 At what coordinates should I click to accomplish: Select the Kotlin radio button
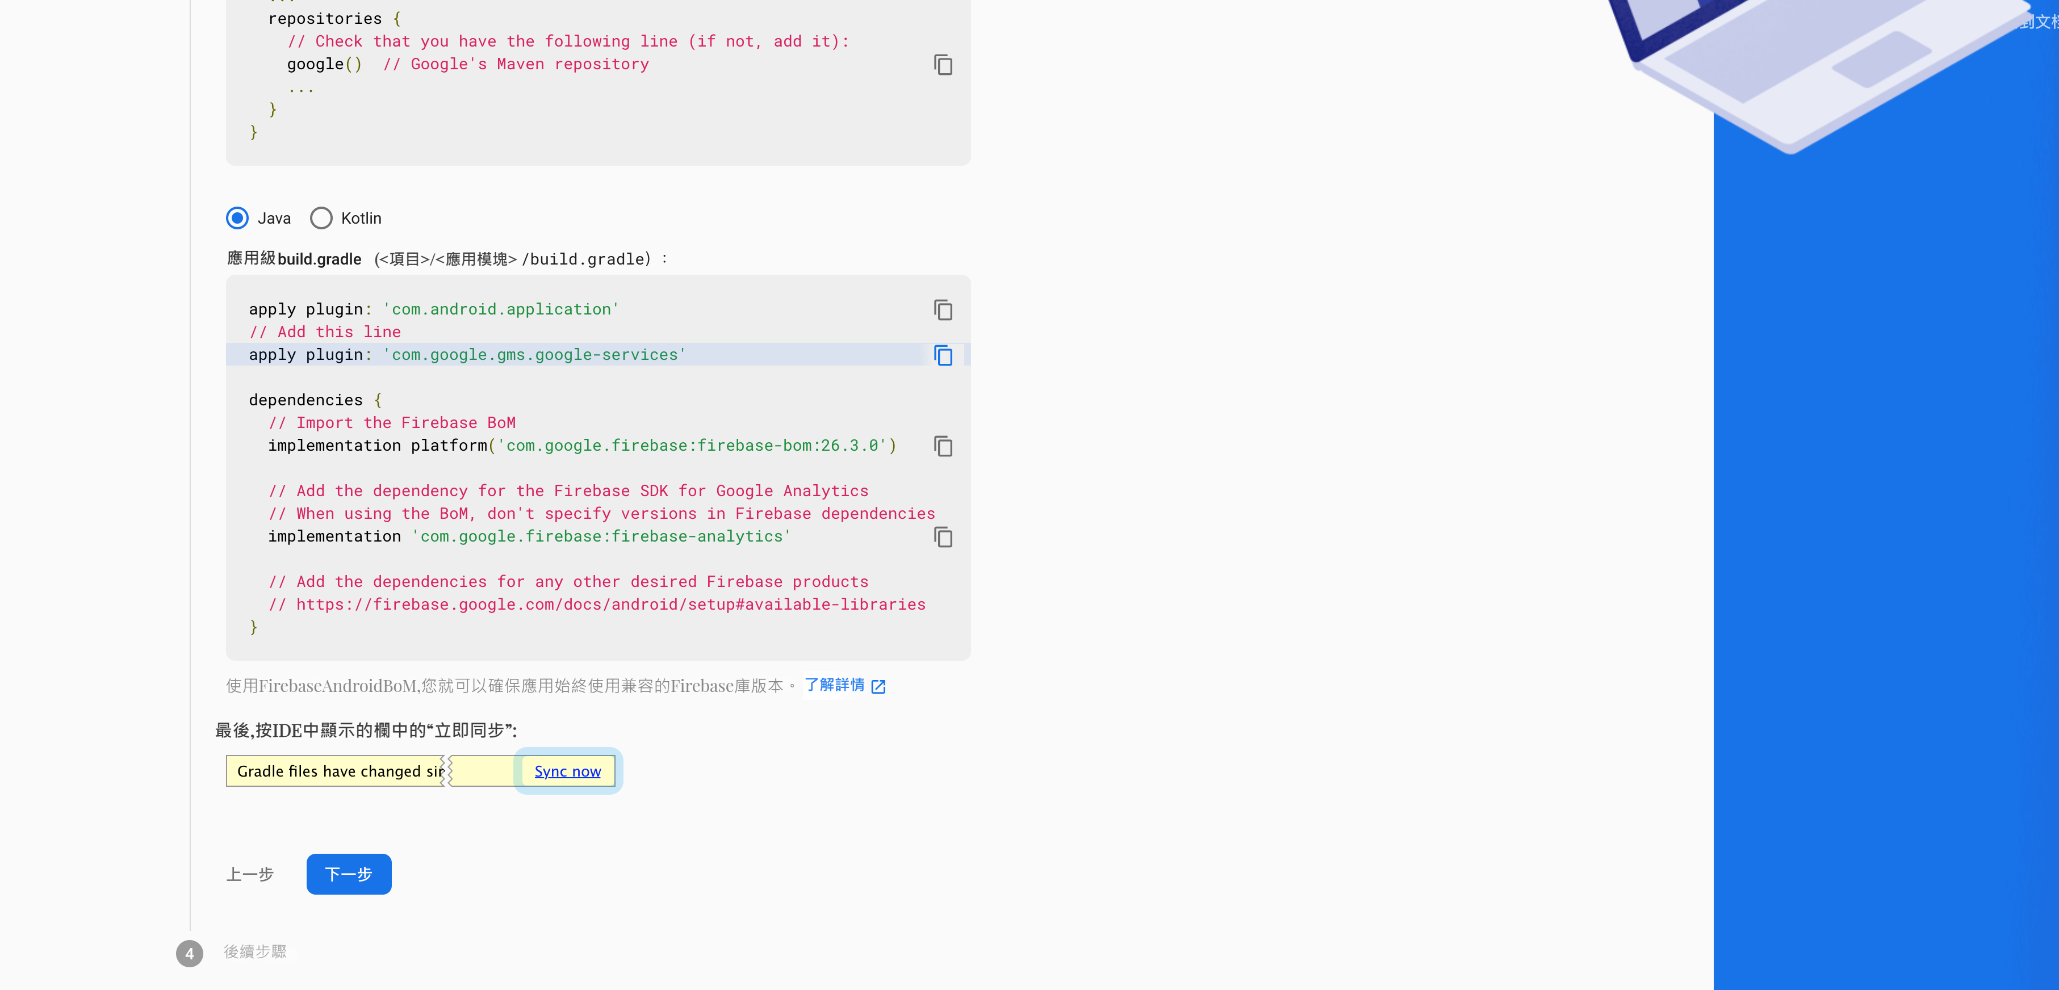coord(321,218)
